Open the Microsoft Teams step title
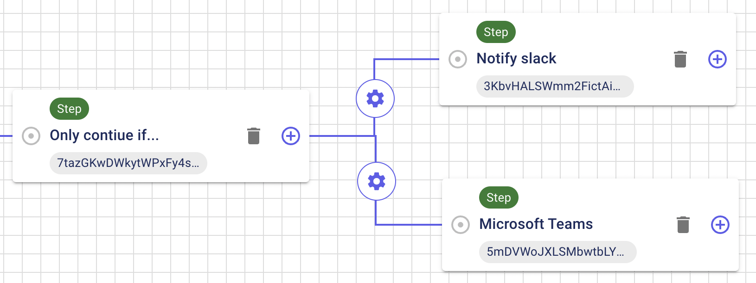This screenshot has width=756, height=283. coord(536,224)
